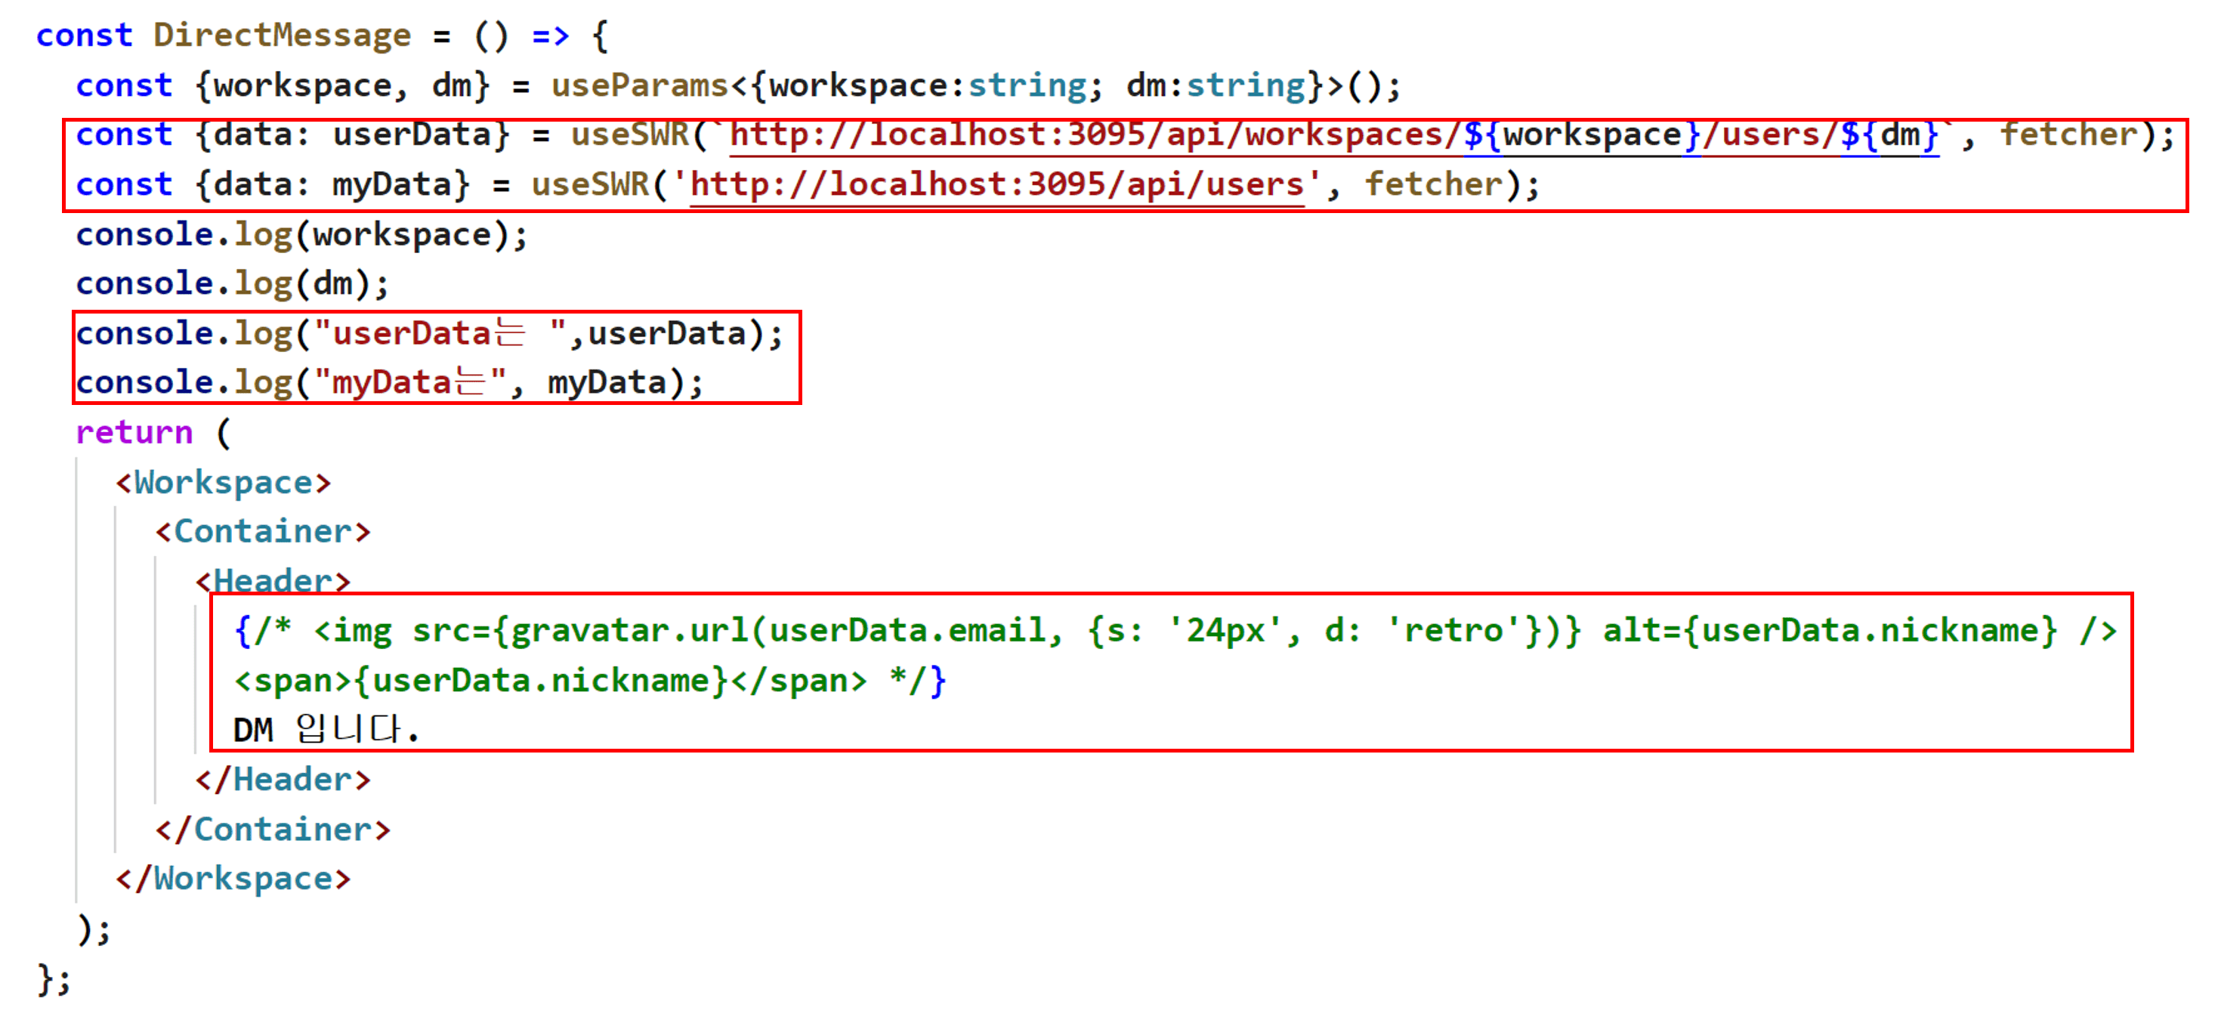
Task: Click the first useSWR call for userData
Action: [x=630, y=135]
